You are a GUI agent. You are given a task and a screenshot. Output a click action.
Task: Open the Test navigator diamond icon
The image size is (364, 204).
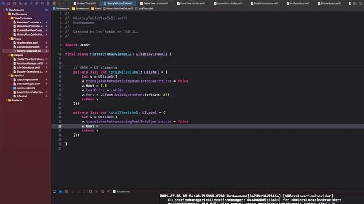31,3
